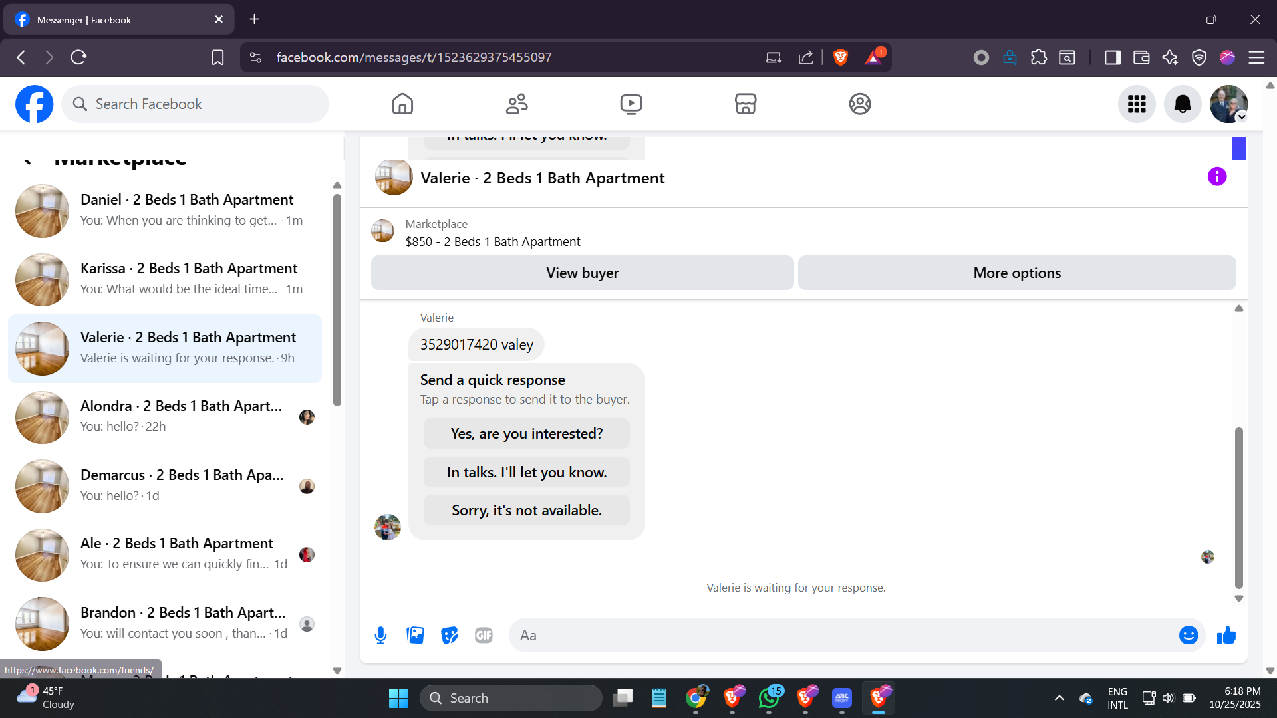Bookmark this page in the browser
The width and height of the screenshot is (1277, 718).
click(x=217, y=58)
